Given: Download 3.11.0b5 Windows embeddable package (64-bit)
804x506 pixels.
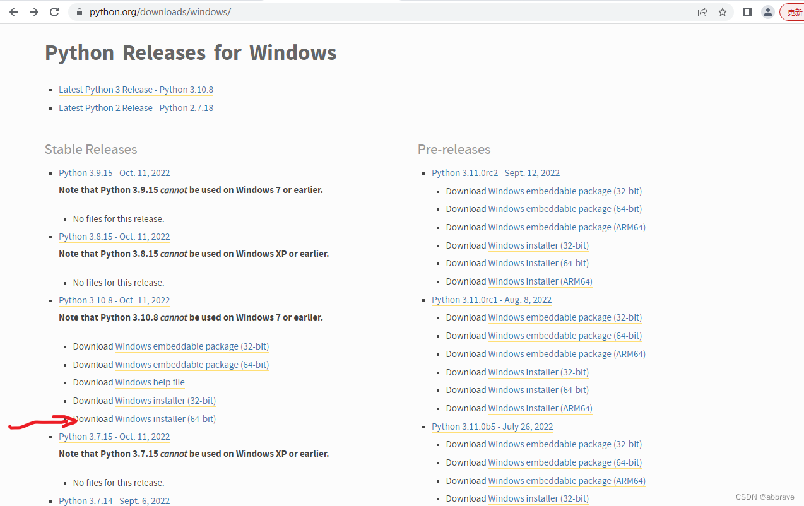Looking at the screenshot, I should 565,462.
